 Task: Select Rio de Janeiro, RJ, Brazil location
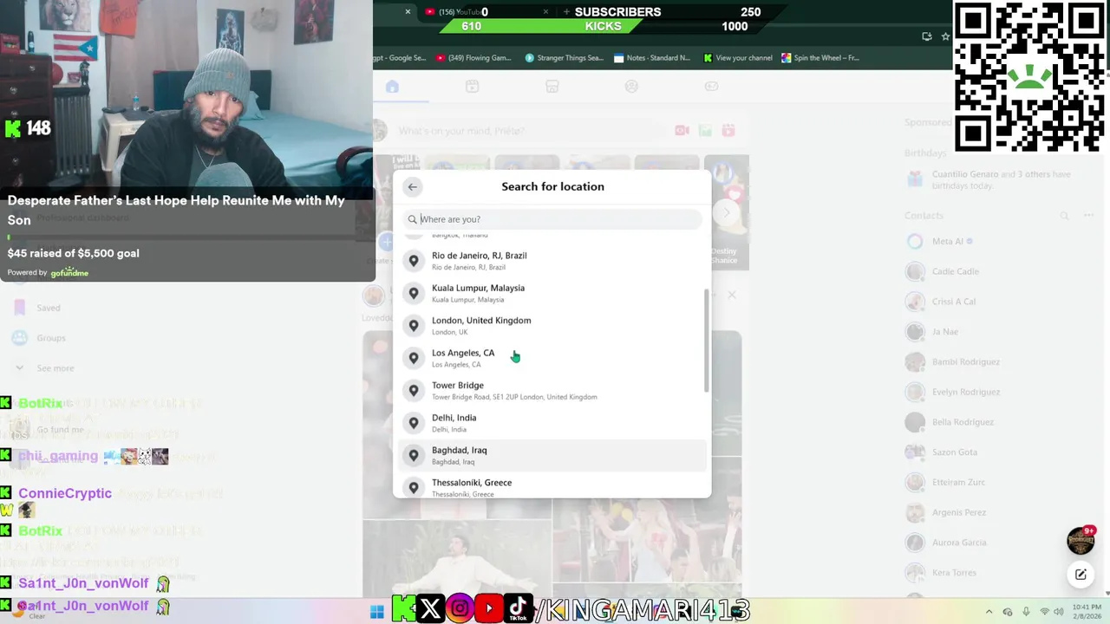(x=552, y=261)
